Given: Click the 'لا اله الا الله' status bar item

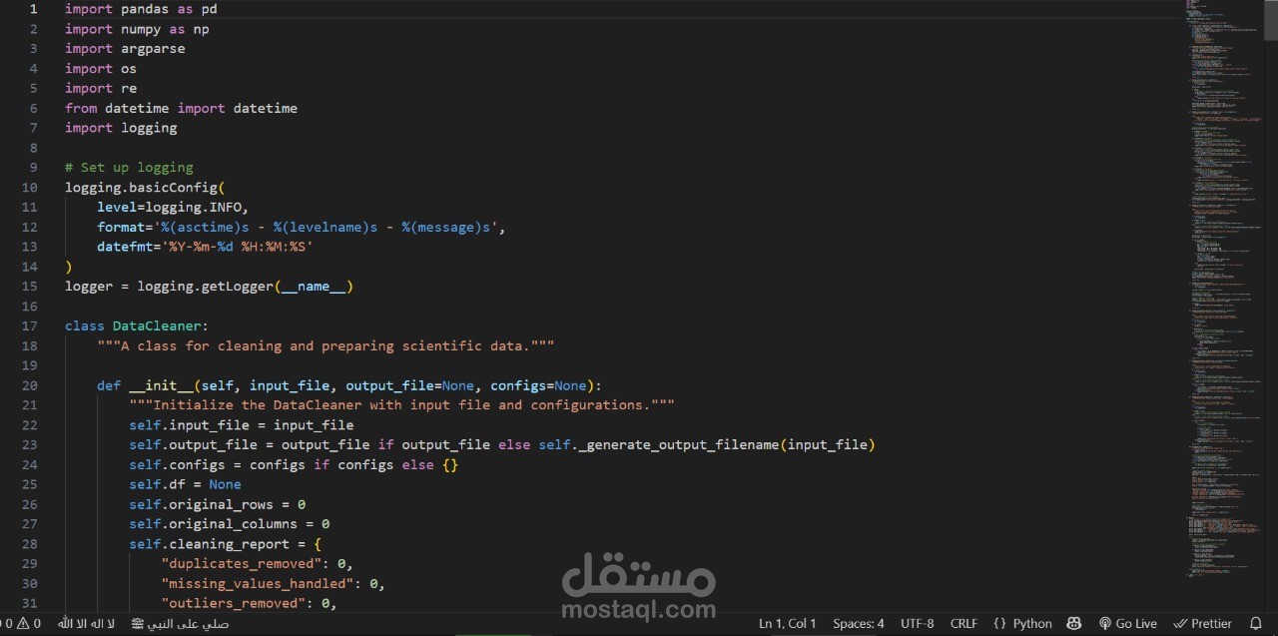Looking at the screenshot, I should [86, 623].
